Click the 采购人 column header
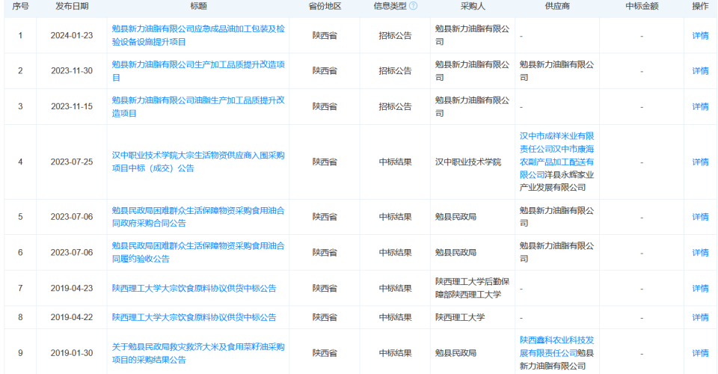 coord(473,6)
